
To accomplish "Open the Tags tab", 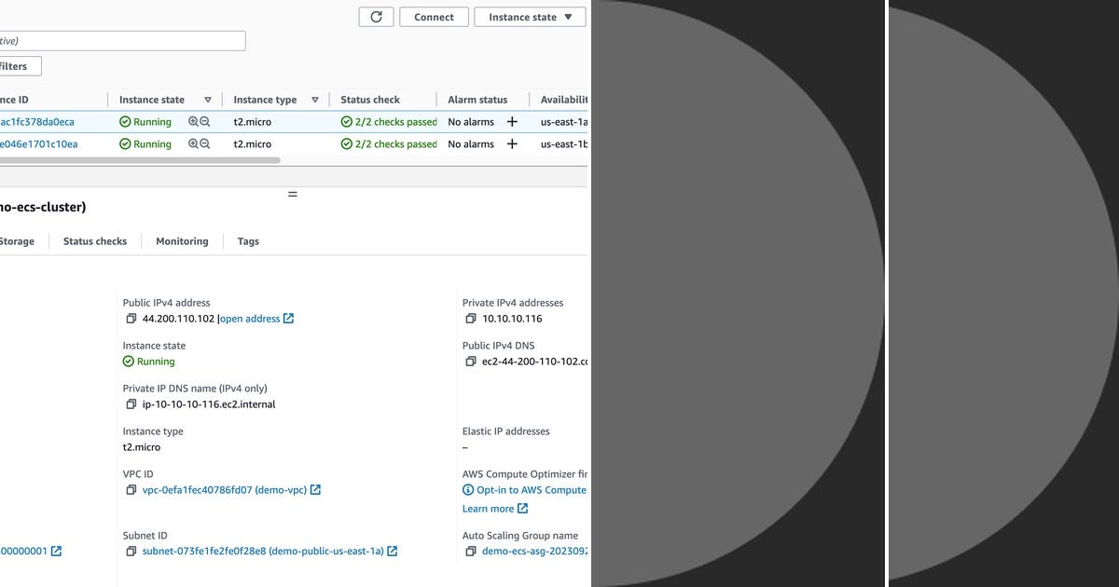I will (x=247, y=240).
